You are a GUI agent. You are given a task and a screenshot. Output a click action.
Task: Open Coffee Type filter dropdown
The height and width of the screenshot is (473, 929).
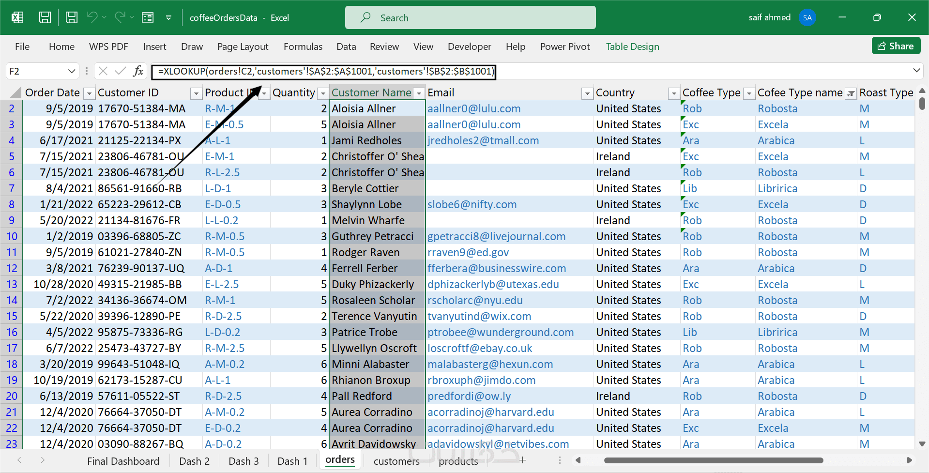[748, 93]
